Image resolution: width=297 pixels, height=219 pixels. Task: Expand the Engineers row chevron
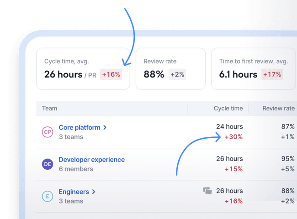click(94, 192)
